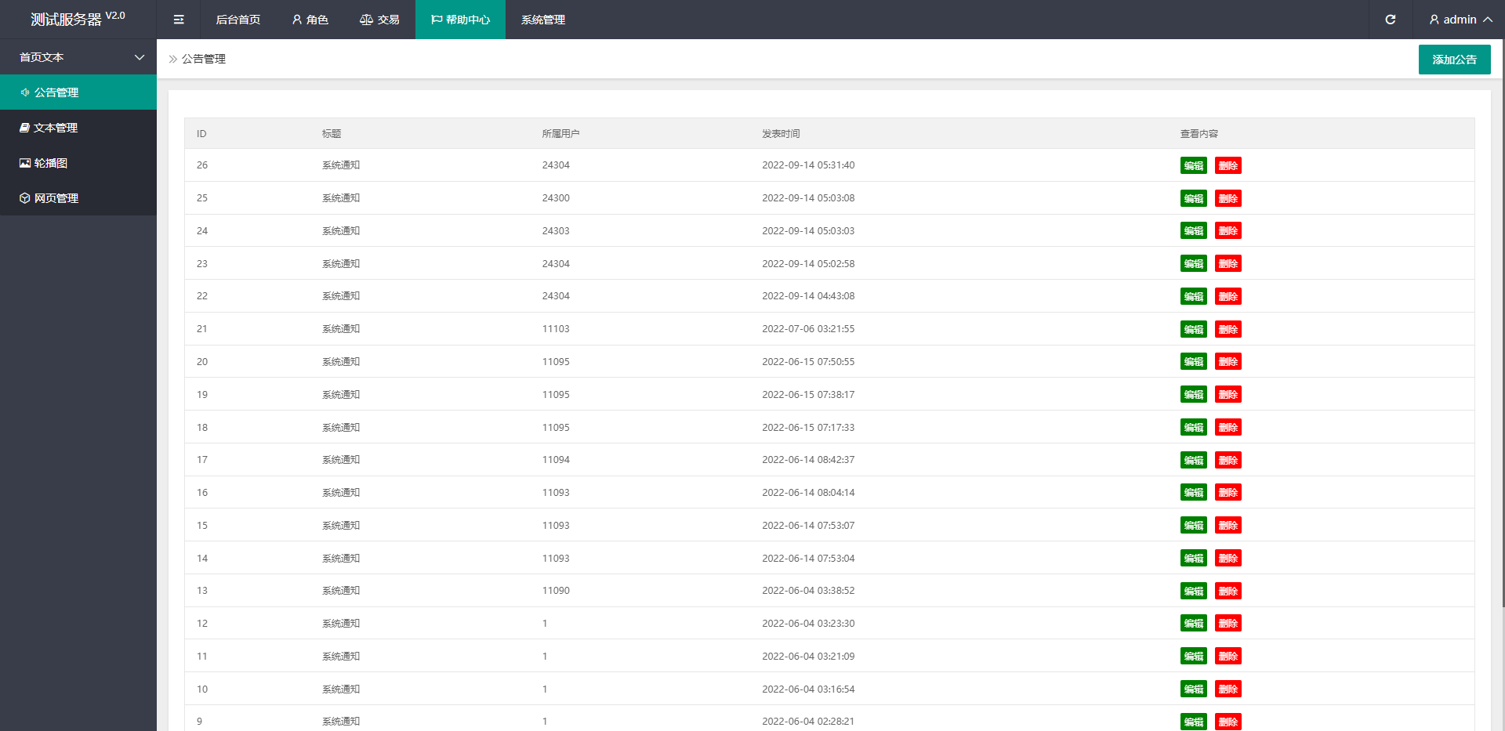Open the 系统管理 top menu
This screenshot has height=731, width=1505.
point(542,20)
